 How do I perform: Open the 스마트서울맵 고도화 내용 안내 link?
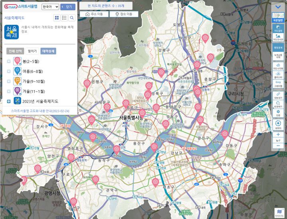tap(40, 110)
